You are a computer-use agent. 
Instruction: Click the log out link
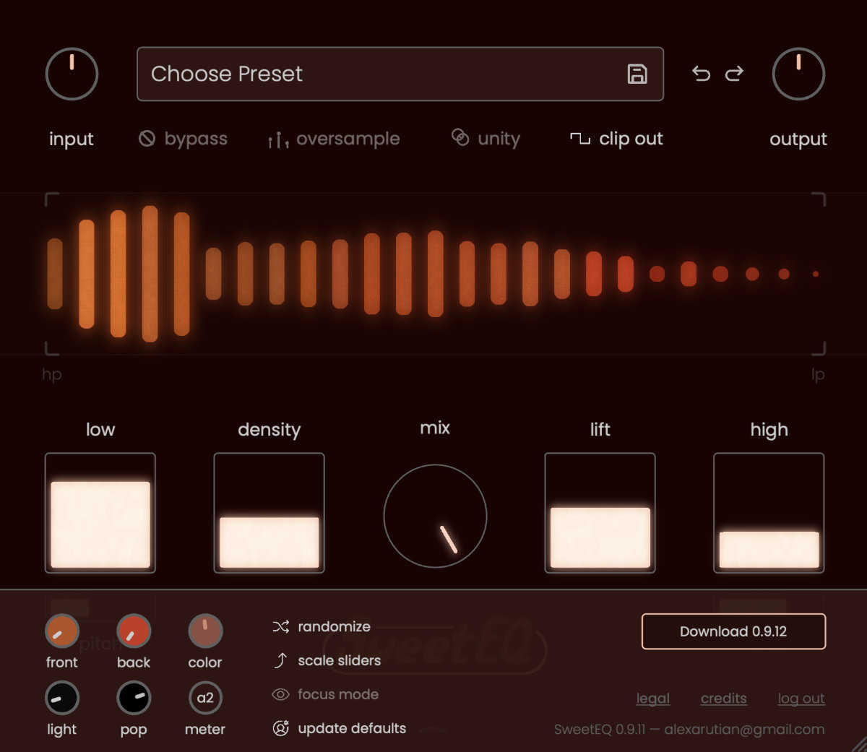coord(801,699)
